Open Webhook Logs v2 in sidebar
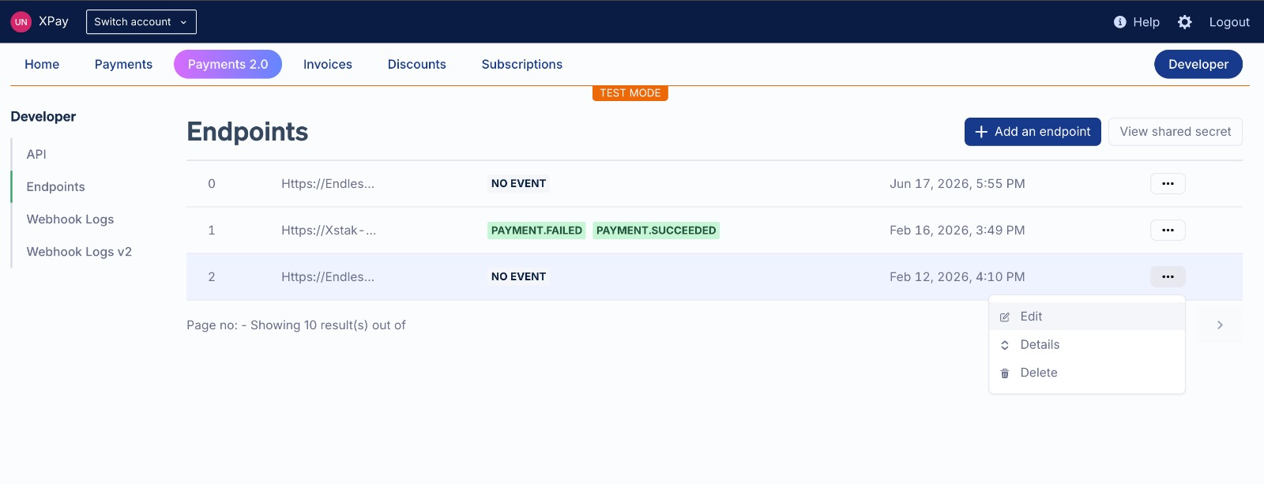The image size is (1264, 484). click(x=79, y=252)
